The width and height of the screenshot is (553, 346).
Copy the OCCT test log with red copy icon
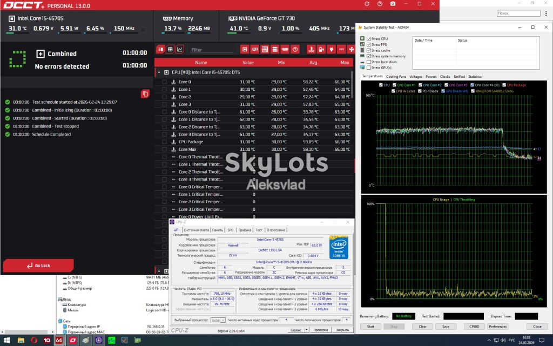click(145, 94)
